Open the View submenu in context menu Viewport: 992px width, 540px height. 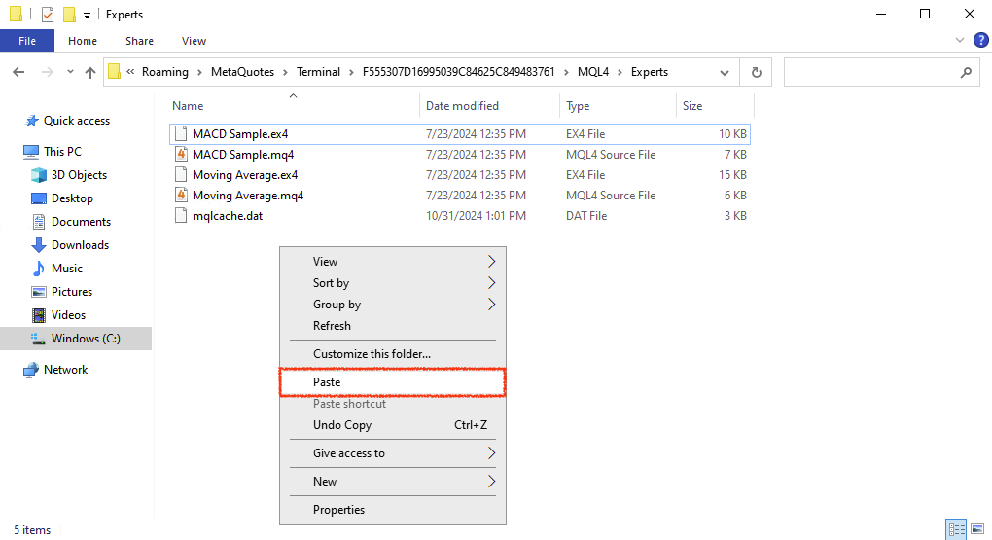coord(393,262)
